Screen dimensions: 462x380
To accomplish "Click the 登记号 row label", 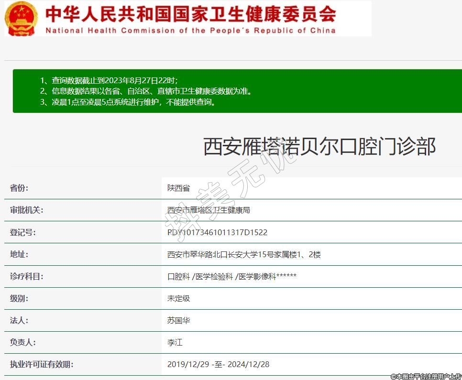I will tap(23, 232).
